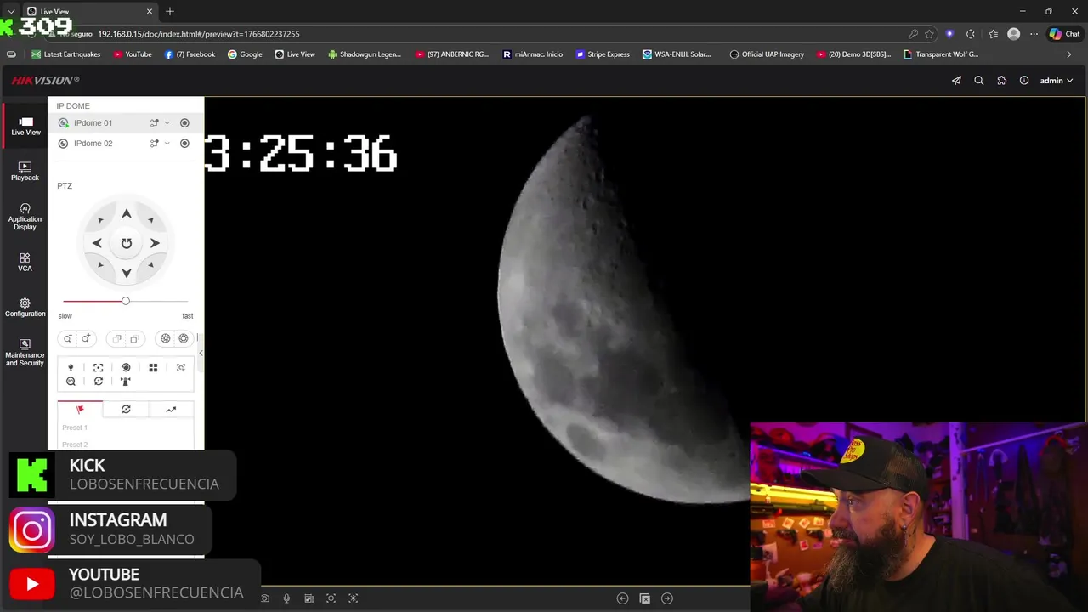Start PTZ auto-scan center button

[x=126, y=243]
